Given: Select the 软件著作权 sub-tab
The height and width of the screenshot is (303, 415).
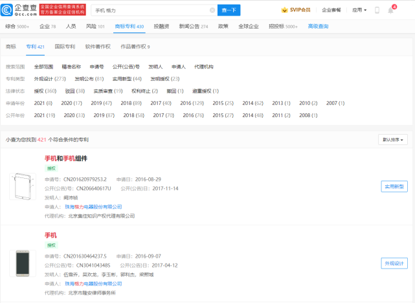Looking at the screenshot, I should tap(98, 47).
